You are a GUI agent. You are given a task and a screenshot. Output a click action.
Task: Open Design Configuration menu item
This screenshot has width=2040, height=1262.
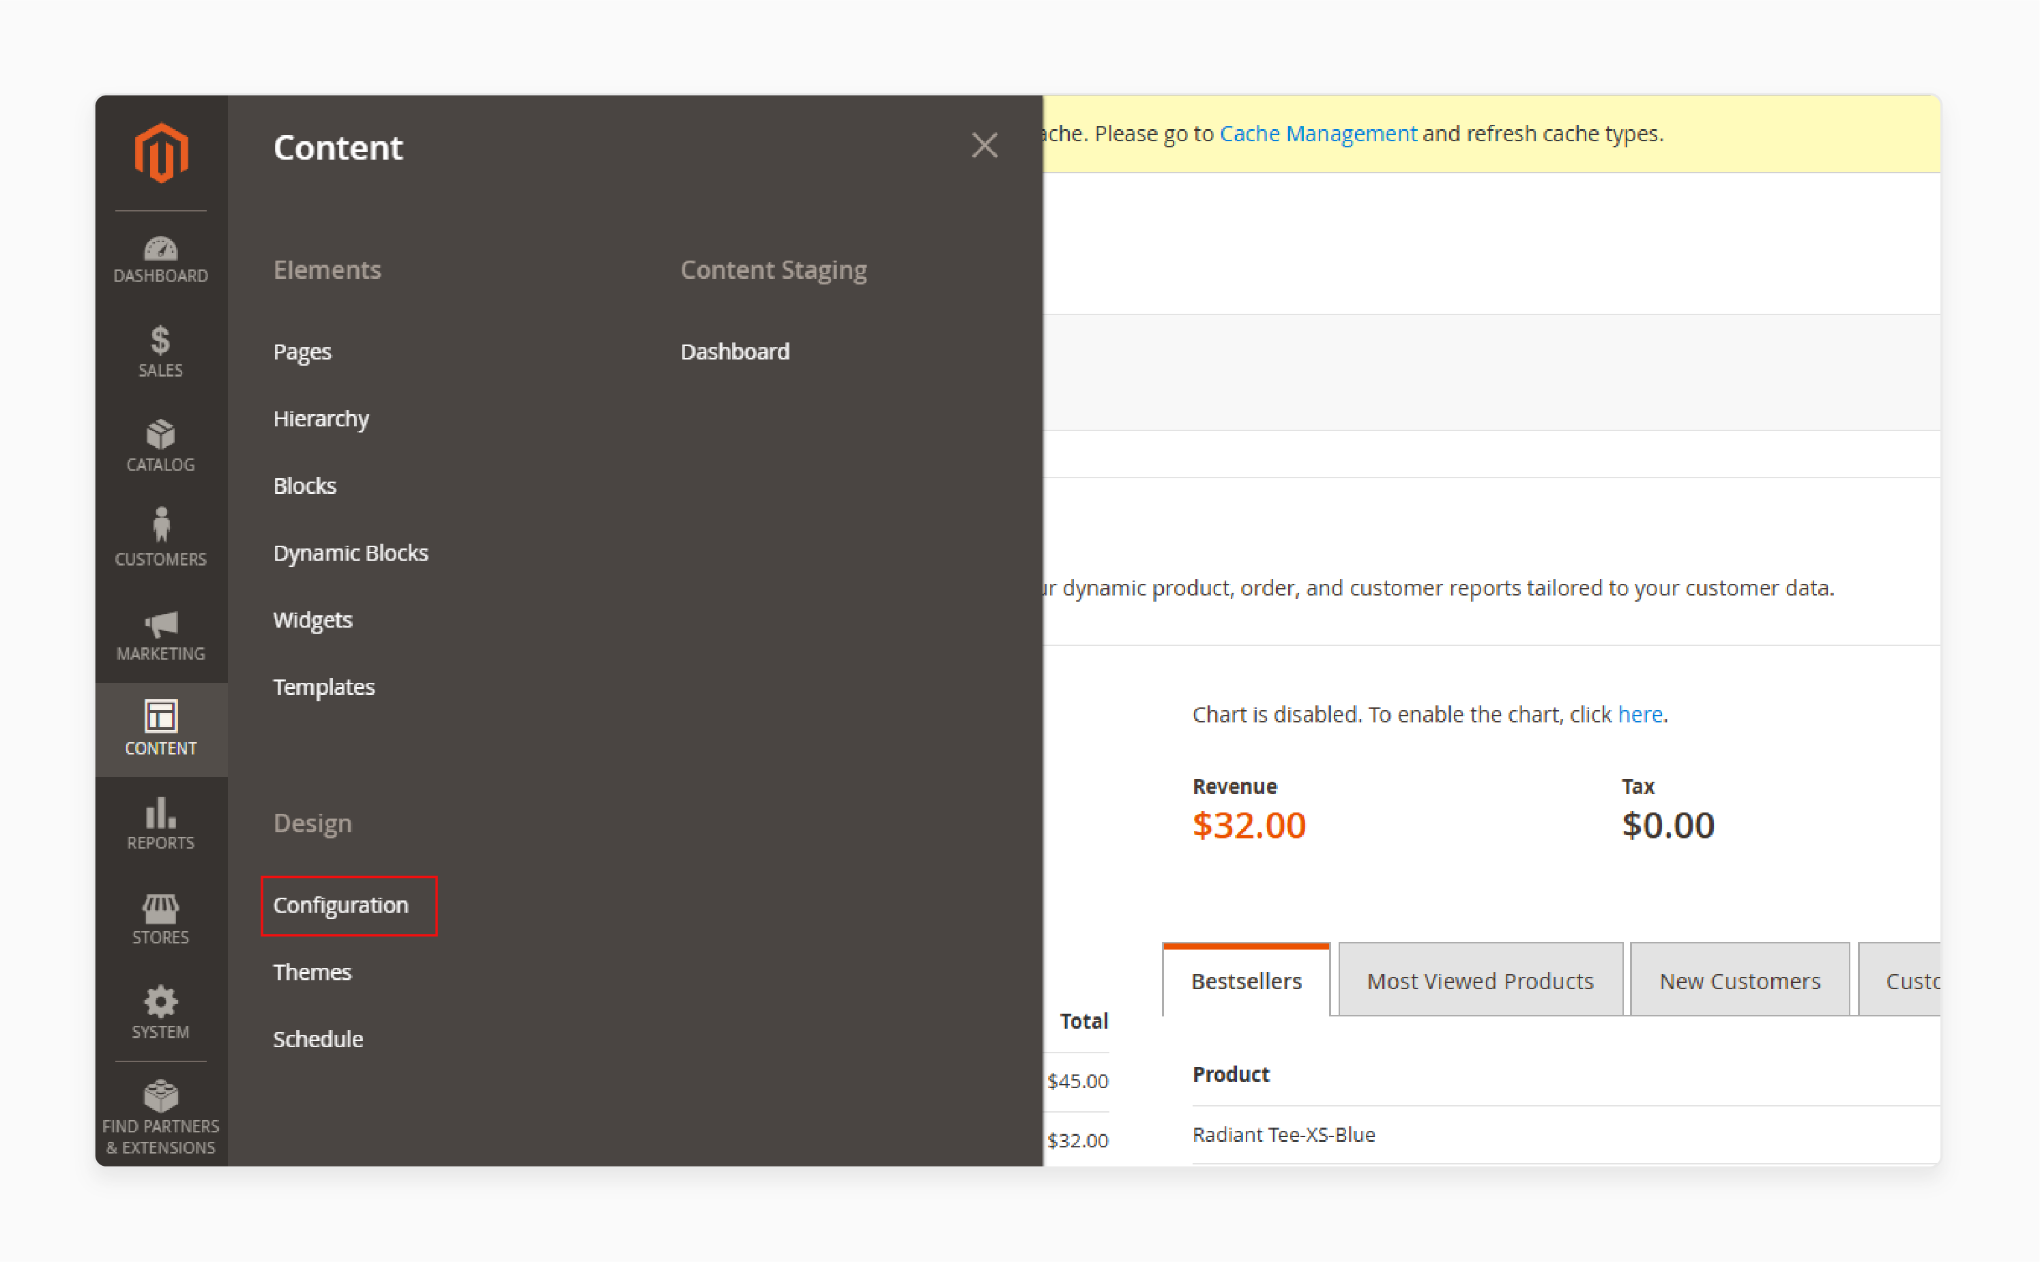[x=340, y=906]
